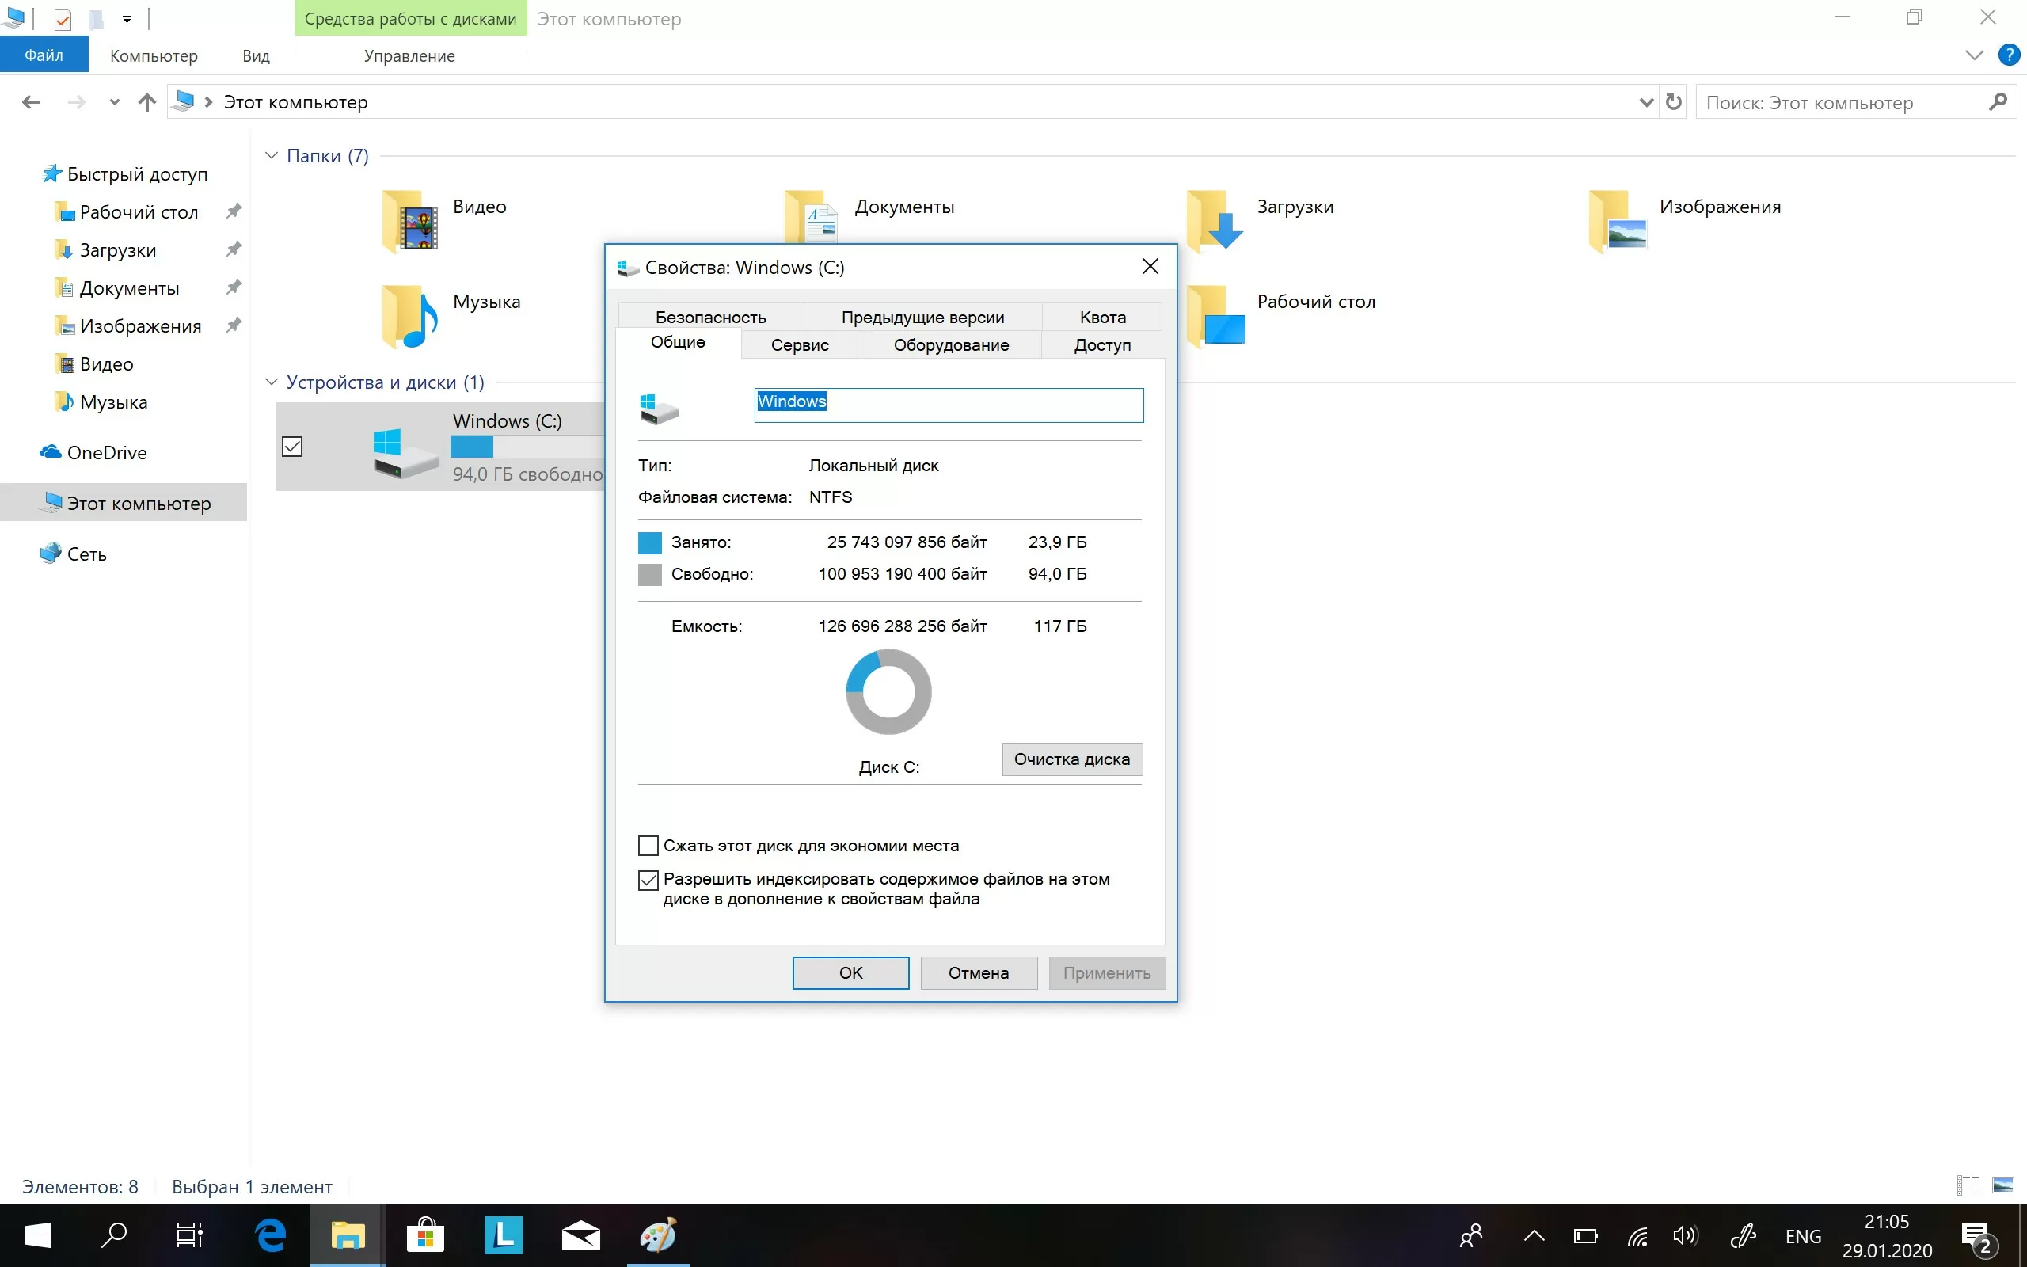The image size is (2027, 1267).
Task: Open the Wi-Fi network tray icon
Action: [1637, 1236]
